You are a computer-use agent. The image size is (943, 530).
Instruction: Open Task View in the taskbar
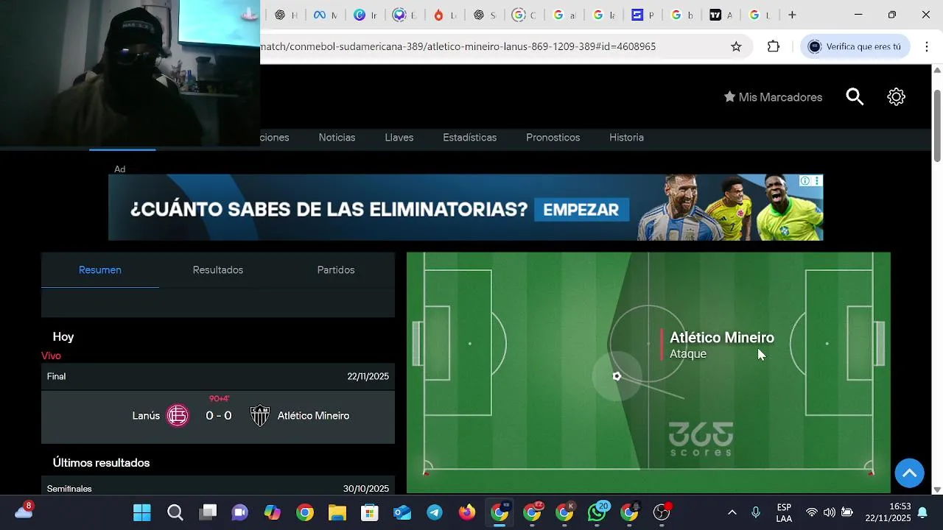coord(209,512)
